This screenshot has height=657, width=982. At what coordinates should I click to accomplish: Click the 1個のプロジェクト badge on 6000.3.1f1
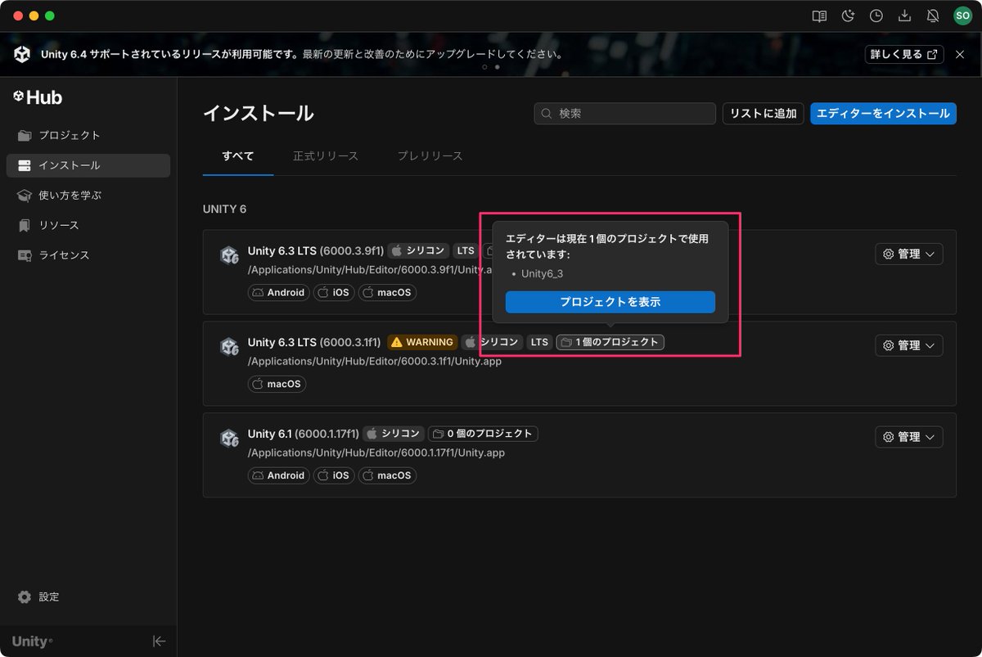610,342
